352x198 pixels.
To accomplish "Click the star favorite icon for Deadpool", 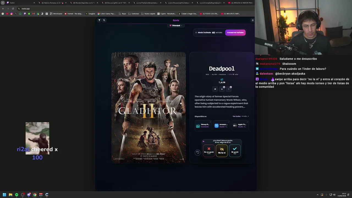I will (x=222, y=89).
